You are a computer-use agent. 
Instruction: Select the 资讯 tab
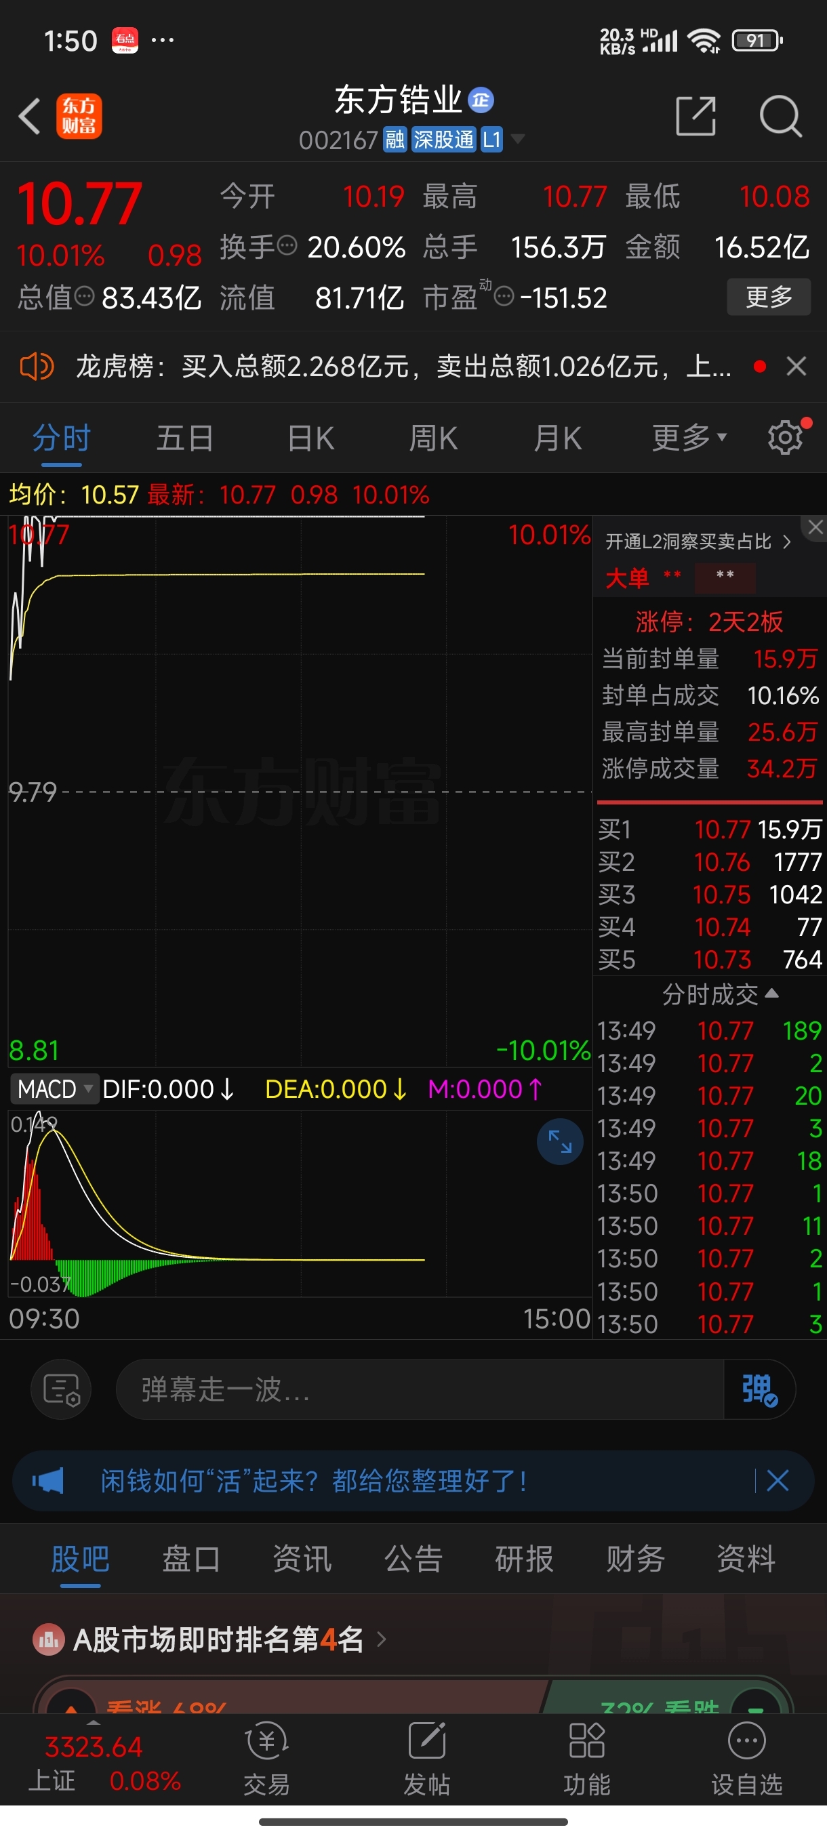pyautogui.click(x=302, y=1559)
